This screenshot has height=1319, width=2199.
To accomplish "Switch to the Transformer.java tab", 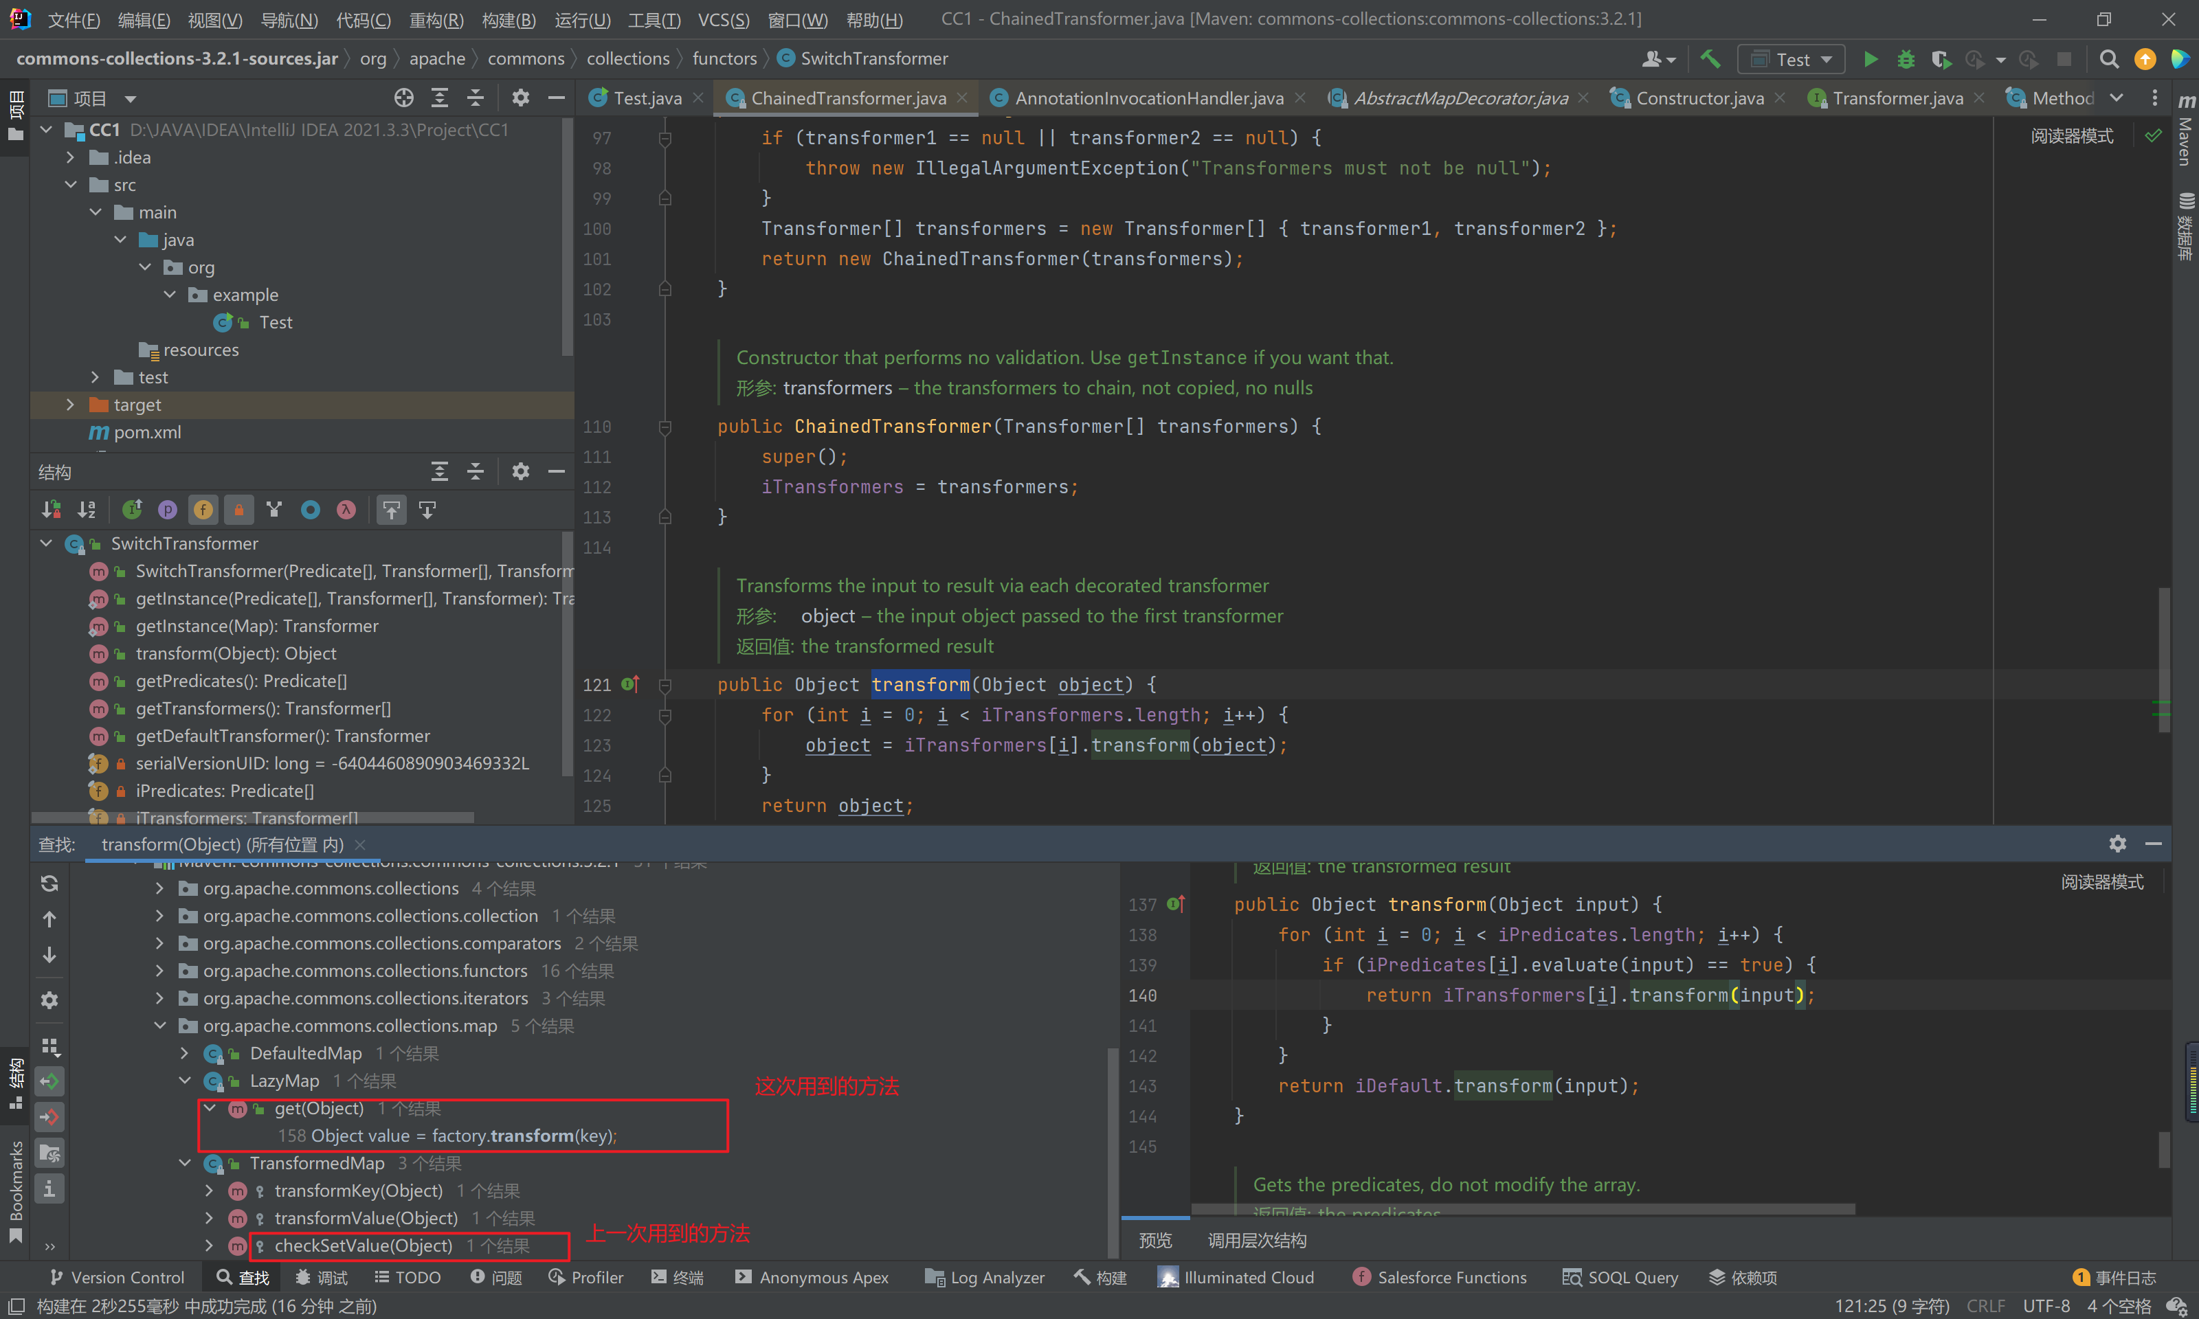I will [x=1897, y=98].
